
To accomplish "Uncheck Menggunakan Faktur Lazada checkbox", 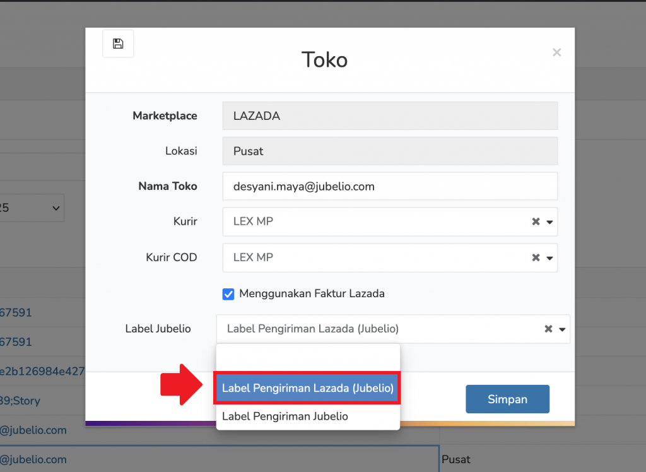I will pyautogui.click(x=228, y=294).
